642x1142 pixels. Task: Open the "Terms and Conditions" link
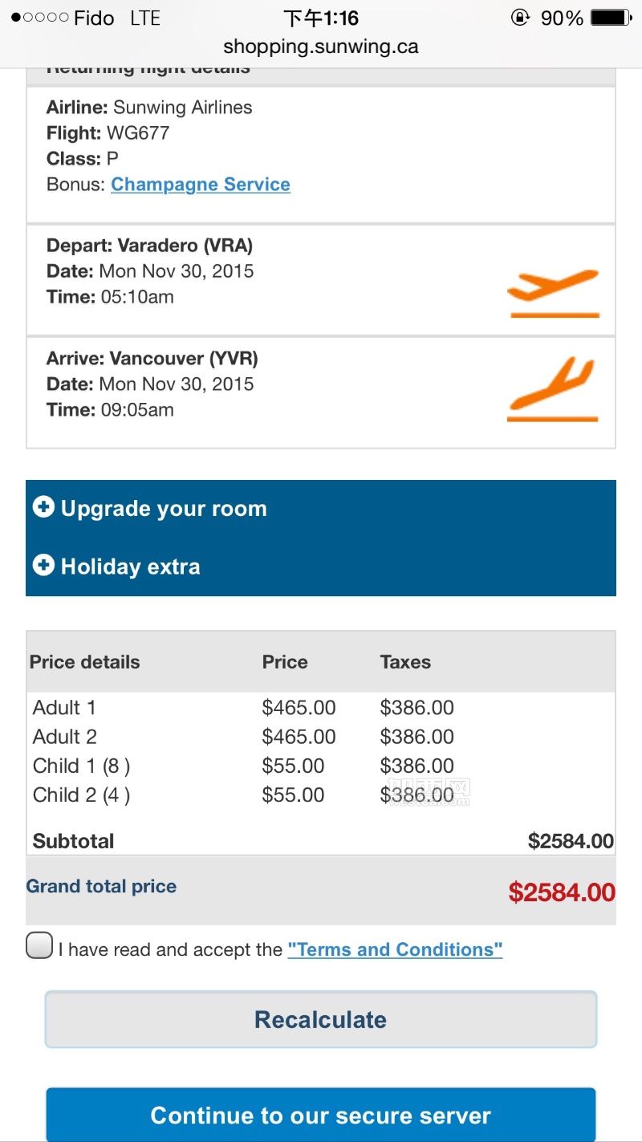395,950
